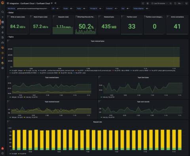Click the Topic received record panel title
190x156 pixels.
coord(52,102)
